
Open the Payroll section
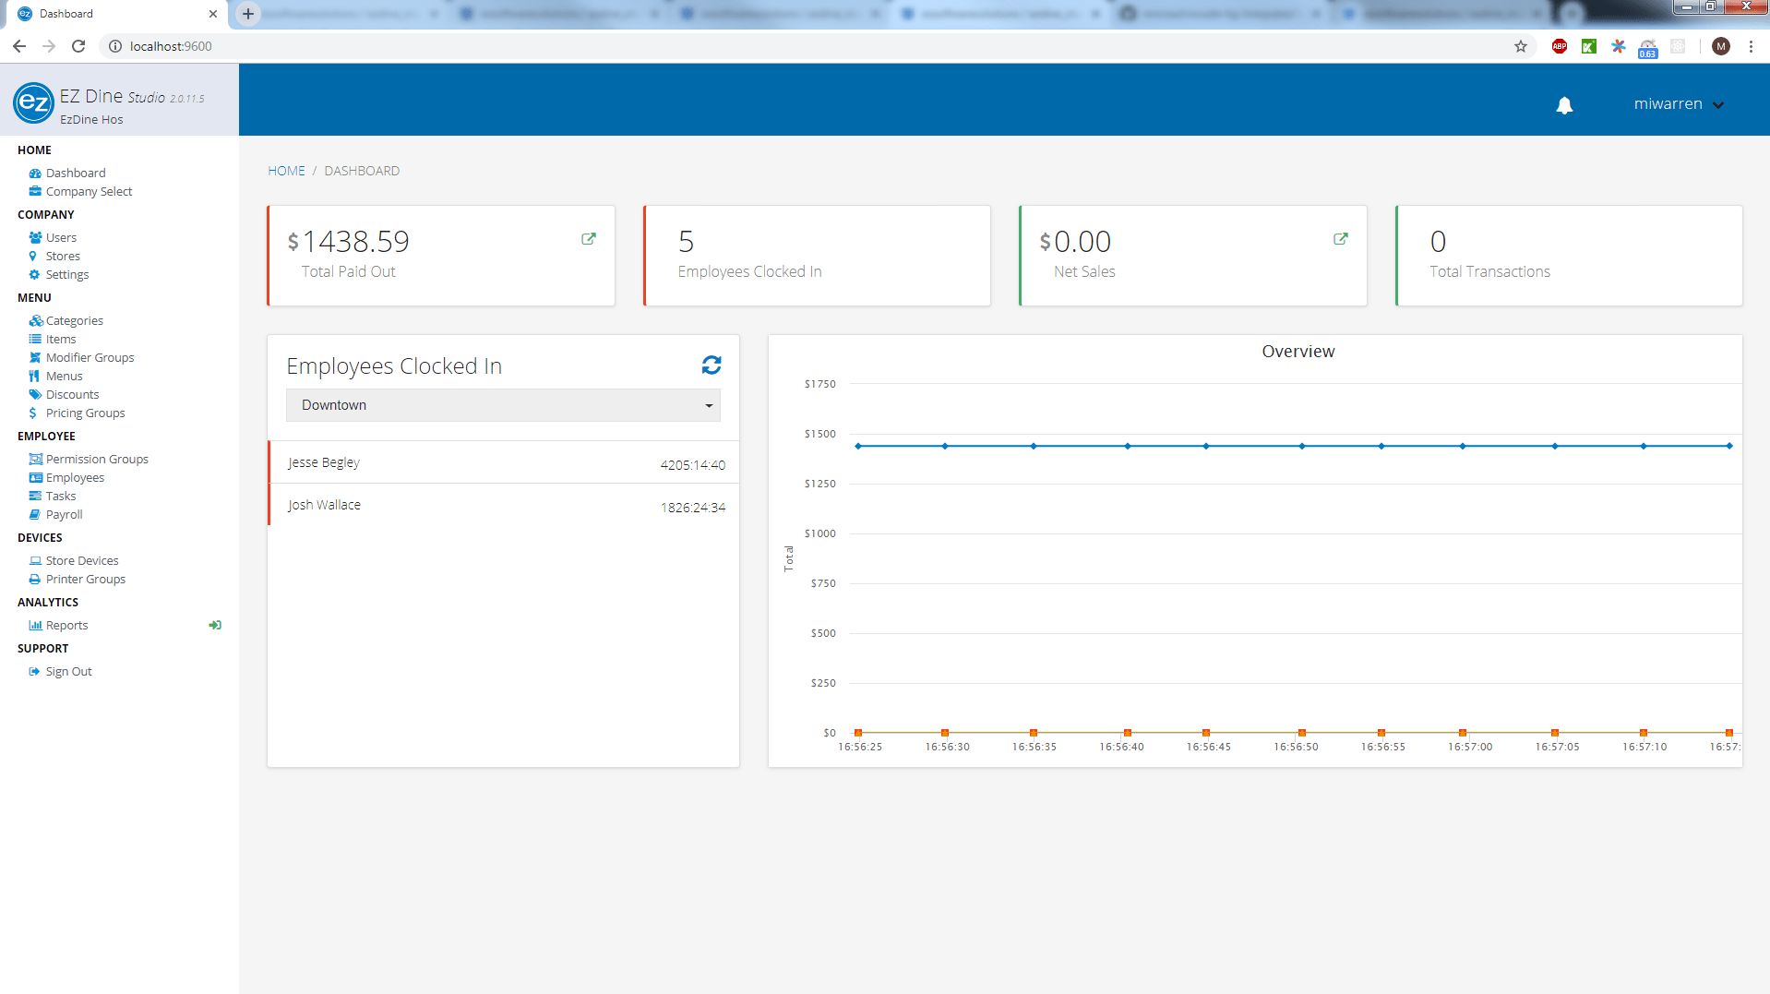pos(63,514)
